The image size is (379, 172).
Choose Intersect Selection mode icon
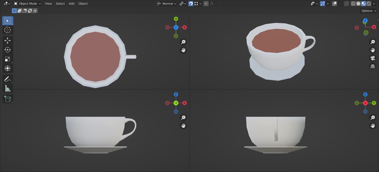click(35, 11)
